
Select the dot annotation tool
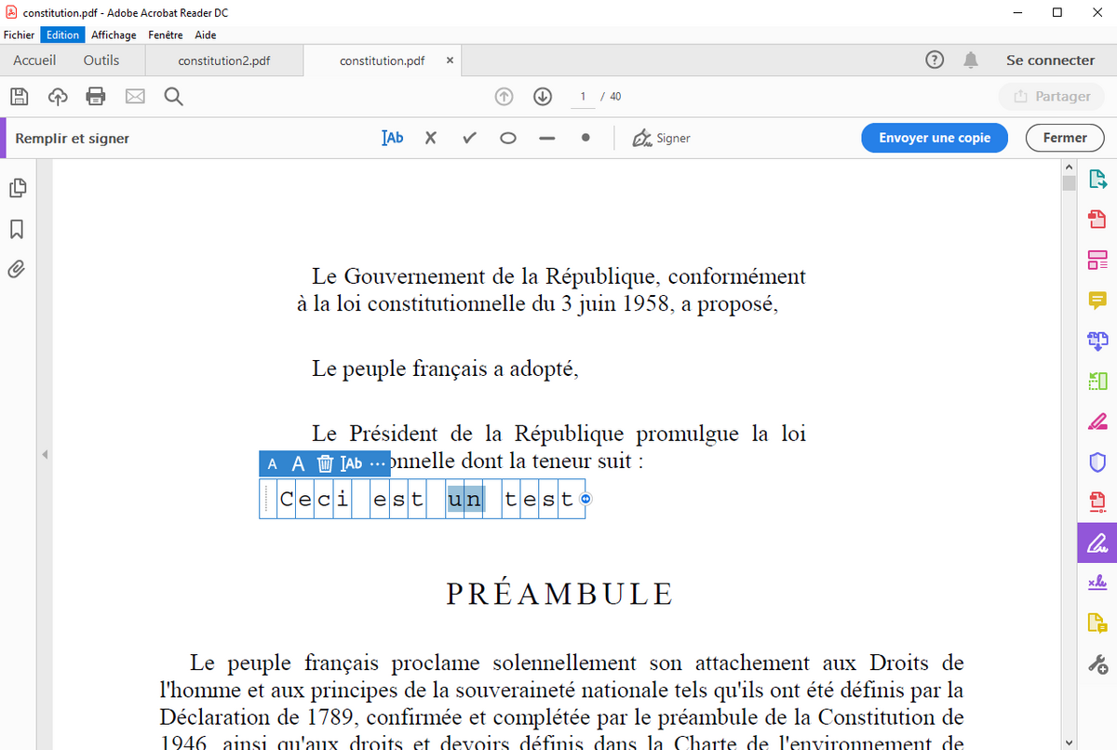[x=585, y=138]
